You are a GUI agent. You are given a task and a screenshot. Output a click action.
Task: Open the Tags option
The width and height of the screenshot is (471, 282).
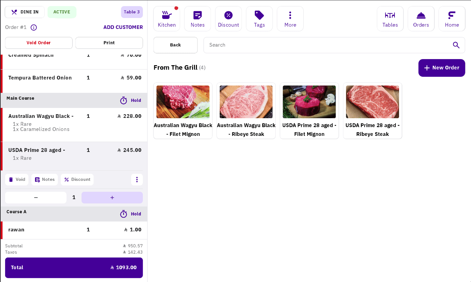[259, 19]
